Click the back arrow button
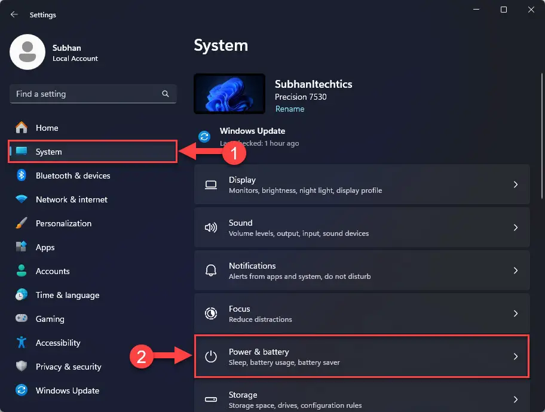The height and width of the screenshot is (412, 545). (13, 14)
